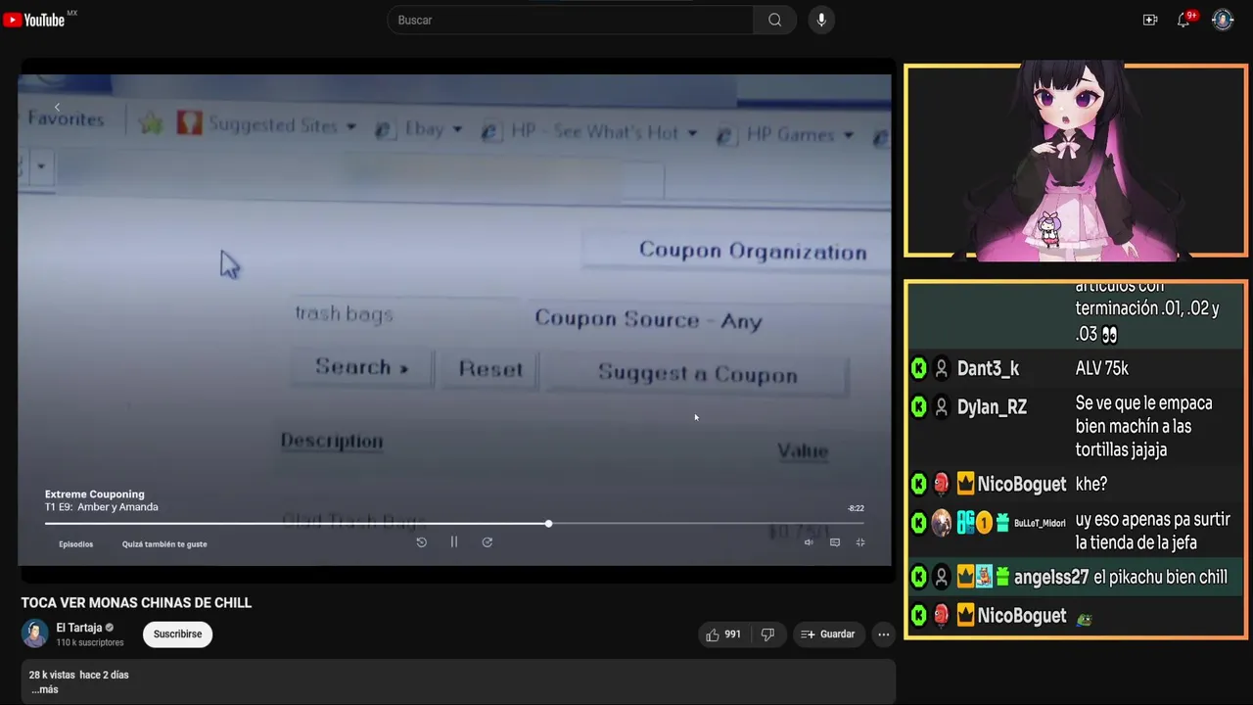The height and width of the screenshot is (705, 1253).
Task: Click 'Coupon Organization' in the video
Action: (x=752, y=251)
